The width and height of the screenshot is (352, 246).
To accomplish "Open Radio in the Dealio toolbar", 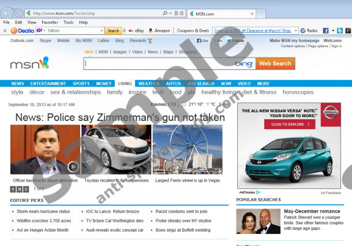I will (x=309, y=31).
